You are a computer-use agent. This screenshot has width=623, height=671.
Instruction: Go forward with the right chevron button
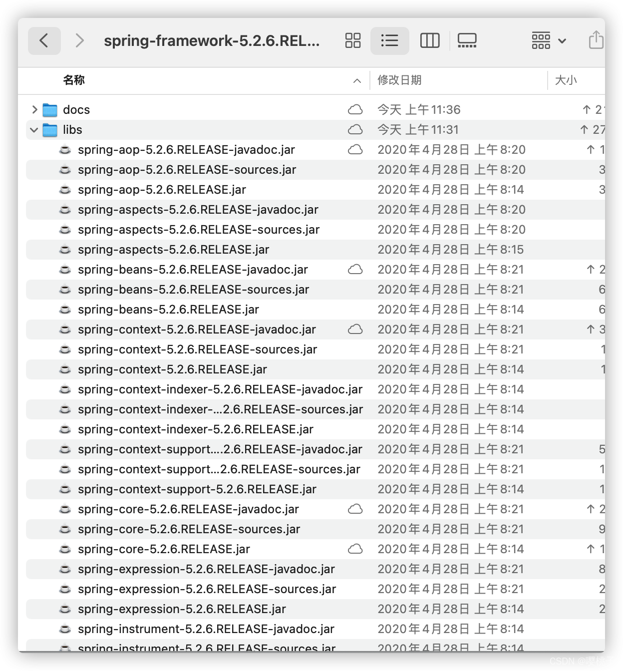[79, 40]
